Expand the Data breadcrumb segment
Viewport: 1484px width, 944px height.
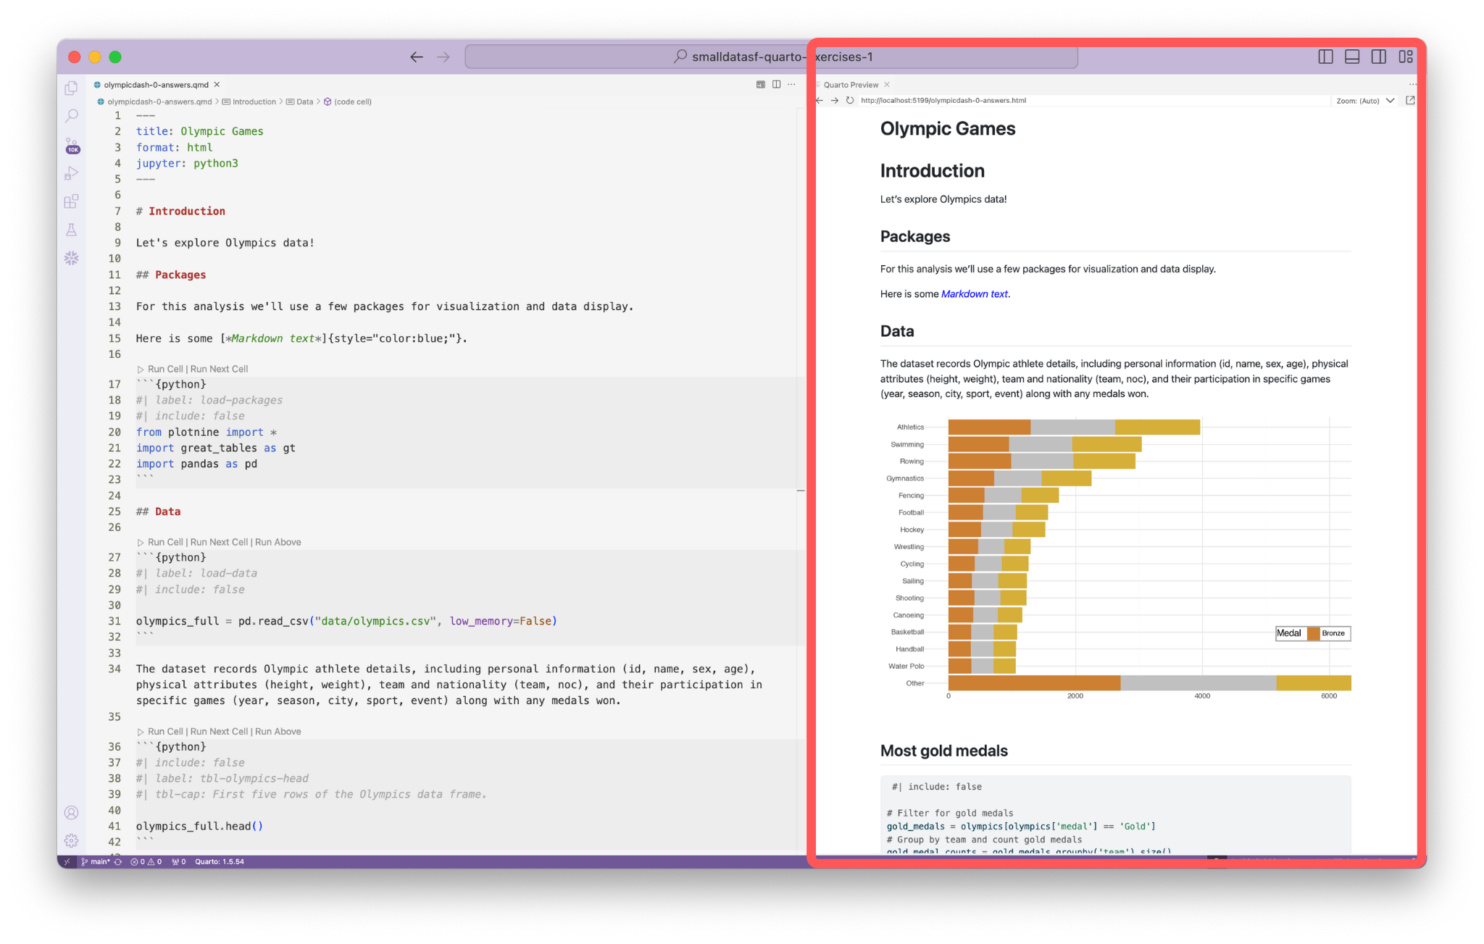coord(304,101)
